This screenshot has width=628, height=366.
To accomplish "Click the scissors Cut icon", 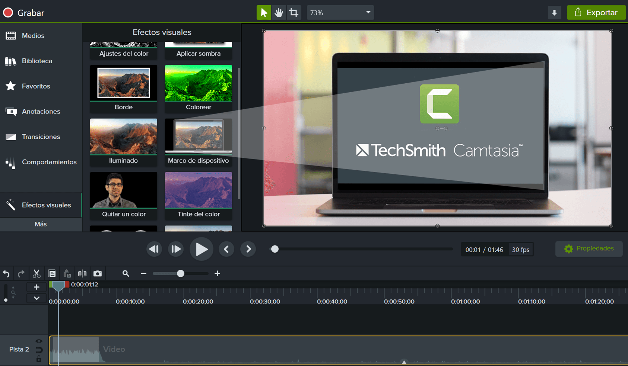I will pyautogui.click(x=37, y=274).
